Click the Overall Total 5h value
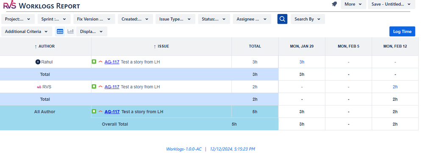The width and height of the screenshot is (423, 153). pos(234,124)
